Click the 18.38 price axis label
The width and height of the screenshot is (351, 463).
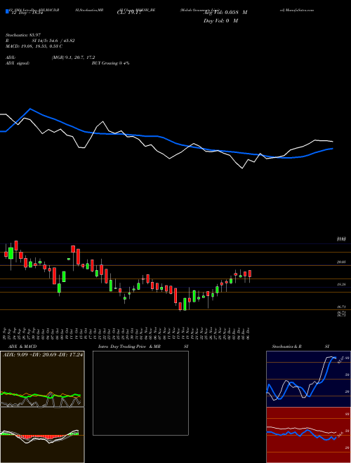click(341, 284)
